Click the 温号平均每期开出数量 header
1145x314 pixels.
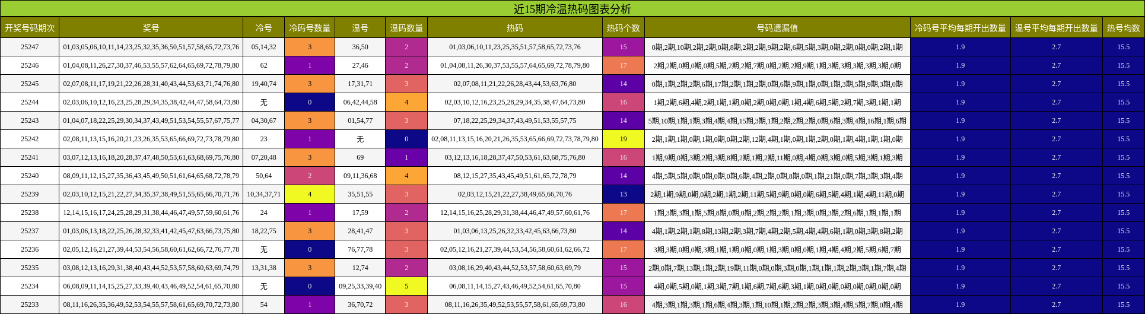pyautogui.click(x=1057, y=28)
